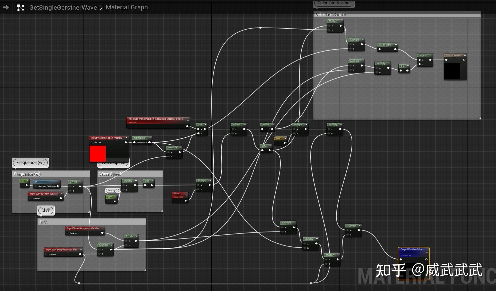Click the 陡度 comment label
This screenshot has width=496, height=291.
click(46, 210)
